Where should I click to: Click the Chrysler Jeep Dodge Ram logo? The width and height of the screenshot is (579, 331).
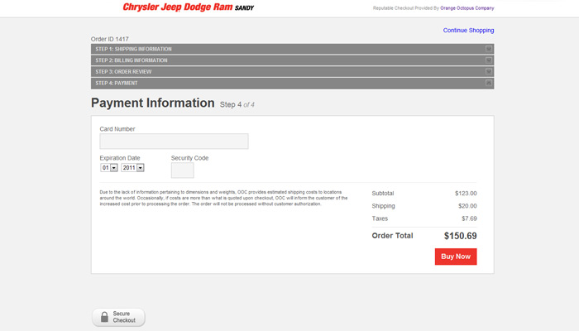(x=189, y=7)
